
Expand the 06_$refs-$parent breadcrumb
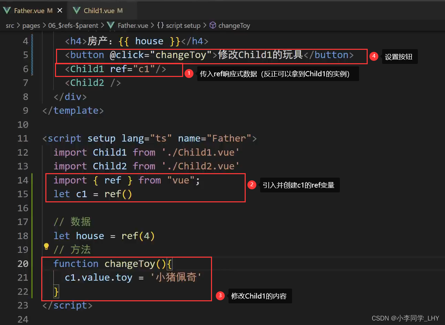tap(73, 25)
